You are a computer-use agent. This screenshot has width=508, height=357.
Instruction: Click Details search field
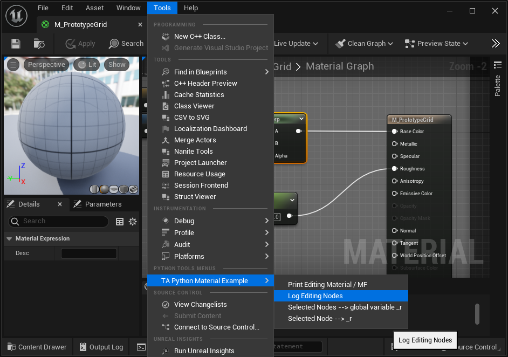point(58,221)
